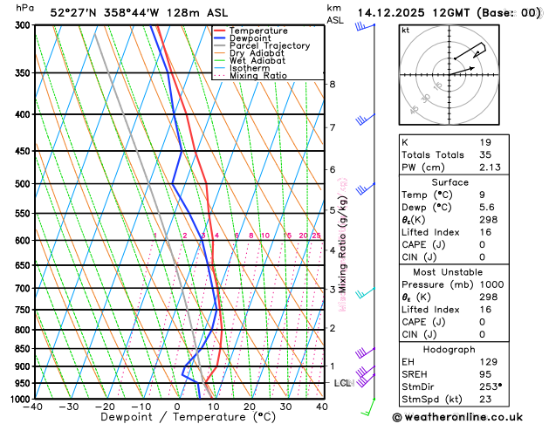Click the Most Unstable CAPE (J) row
This screenshot has width=549, height=424.
point(454,322)
